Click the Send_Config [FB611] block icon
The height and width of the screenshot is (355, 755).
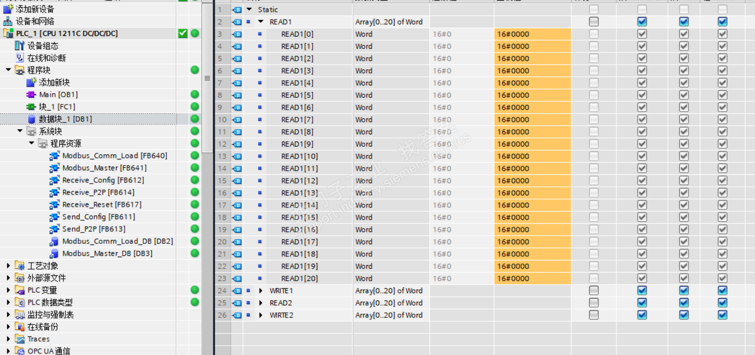click(54, 217)
